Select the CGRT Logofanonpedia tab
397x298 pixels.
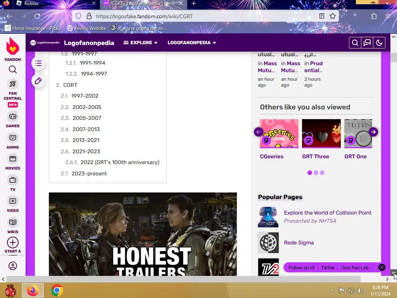tap(144, 3)
